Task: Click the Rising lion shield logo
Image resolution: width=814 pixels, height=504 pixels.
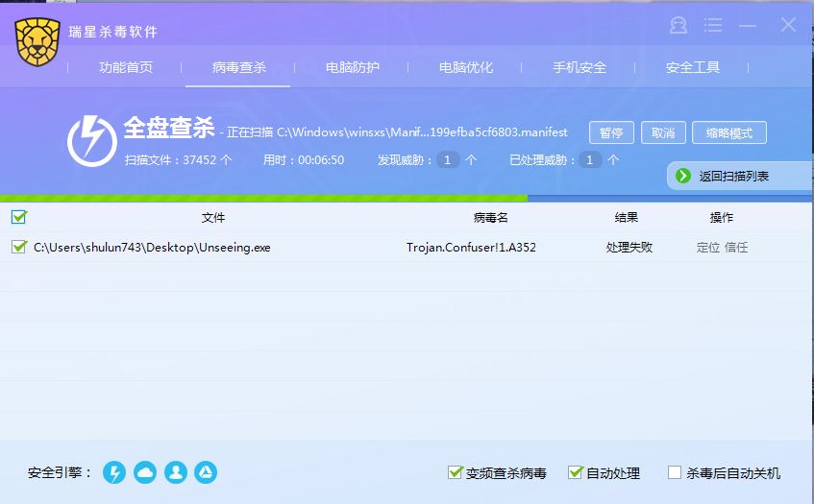Action: 37,41
